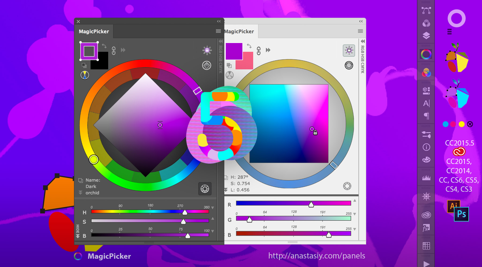Open dropdown arrow next to G slider 255
The width and height of the screenshot is (482, 267).
[355, 214]
